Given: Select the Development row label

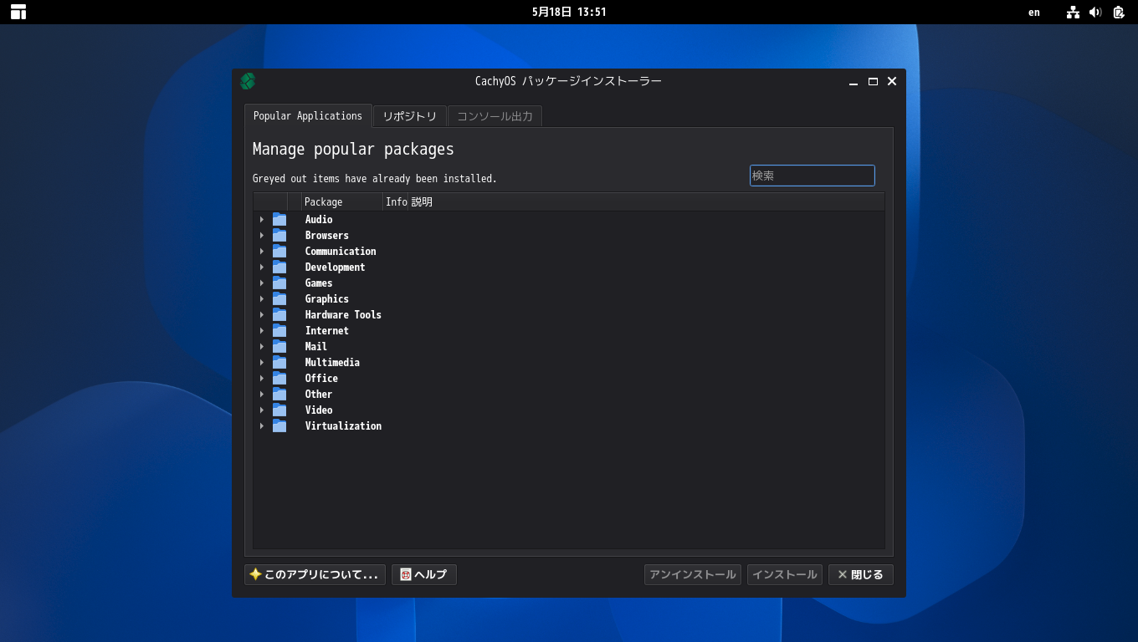Looking at the screenshot, I should coord(336,267).
